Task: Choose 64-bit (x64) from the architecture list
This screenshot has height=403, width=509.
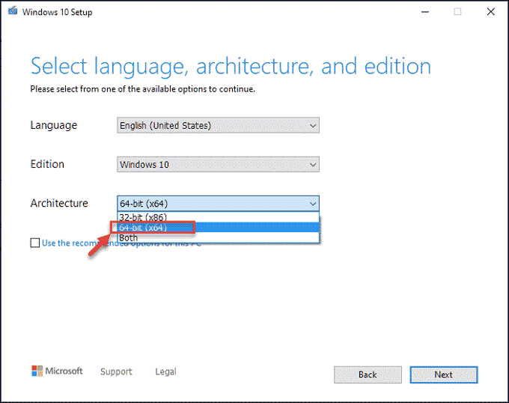Action: tap(218, 228)
